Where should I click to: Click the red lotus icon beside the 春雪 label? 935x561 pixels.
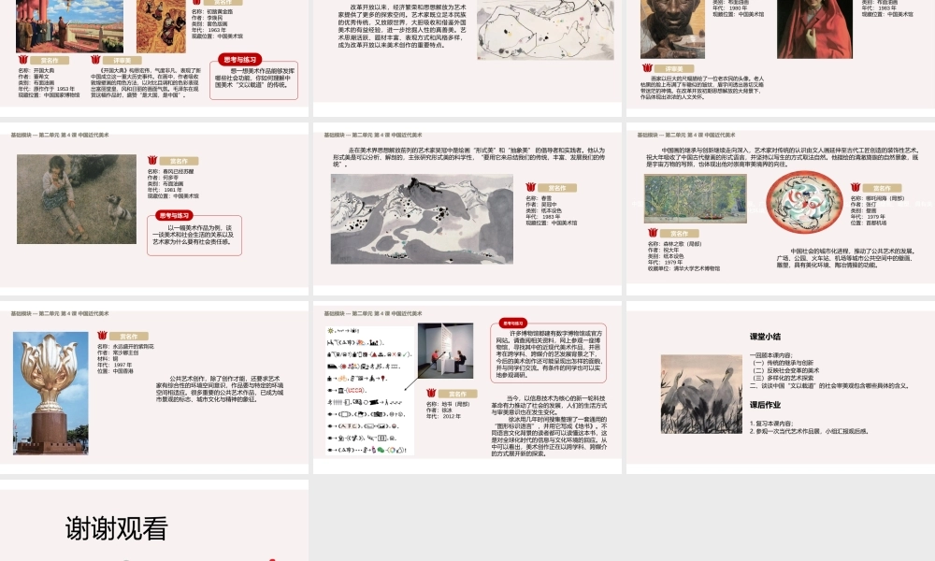[531, 187]
